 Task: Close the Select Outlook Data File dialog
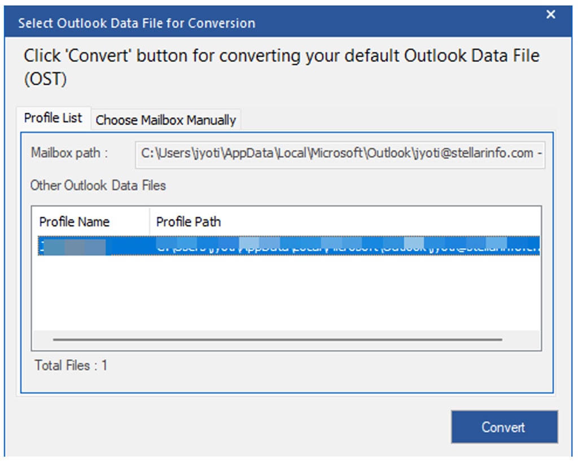pyautogui.click(x=550, y=14)
